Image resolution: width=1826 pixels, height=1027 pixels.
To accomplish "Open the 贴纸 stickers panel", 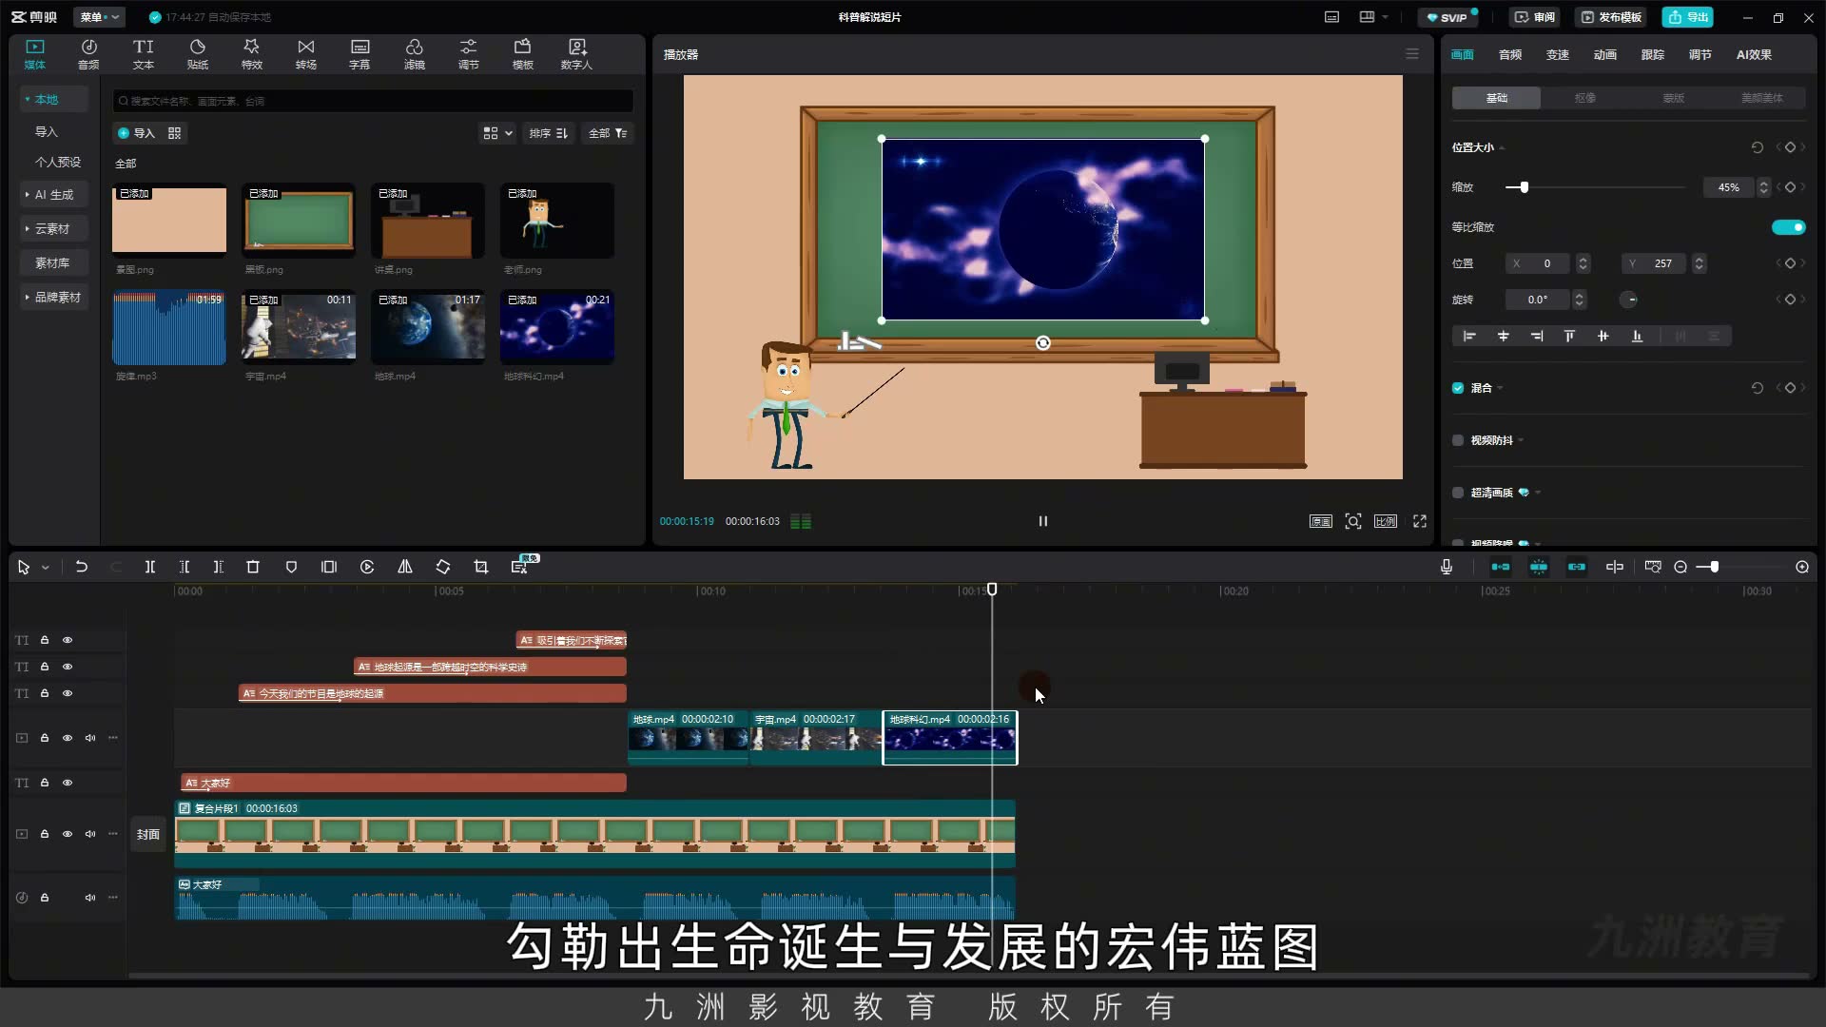I will tap(197, 54).
